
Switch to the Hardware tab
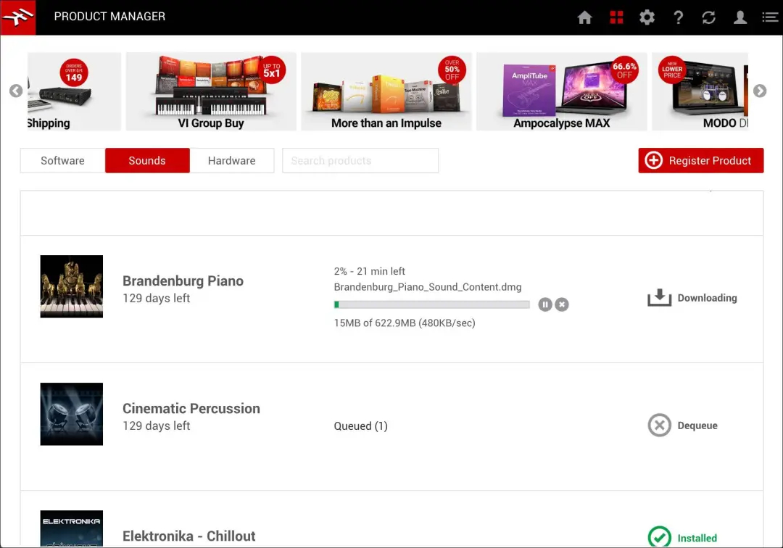pos(232,161)
